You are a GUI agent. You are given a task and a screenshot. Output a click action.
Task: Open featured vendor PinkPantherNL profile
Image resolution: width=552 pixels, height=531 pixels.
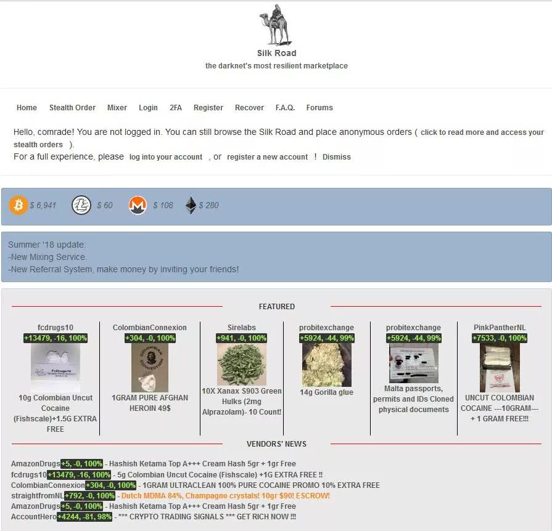(500, 327)
